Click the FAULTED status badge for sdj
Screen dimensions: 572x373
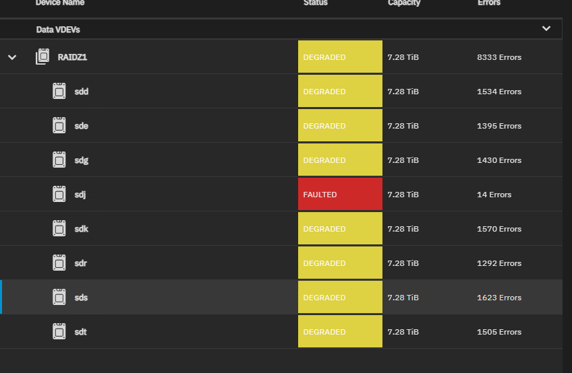(x=340, y=195)
